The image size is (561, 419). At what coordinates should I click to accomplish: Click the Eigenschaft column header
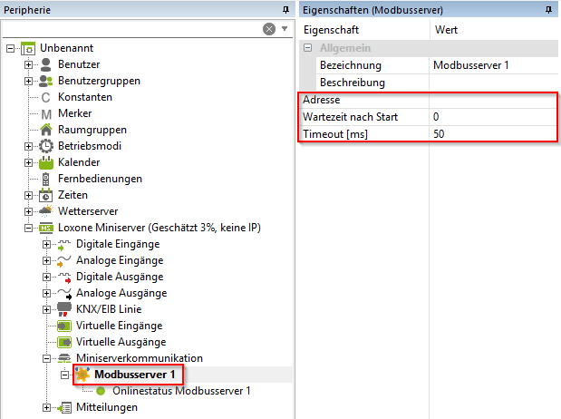[364, 30]
